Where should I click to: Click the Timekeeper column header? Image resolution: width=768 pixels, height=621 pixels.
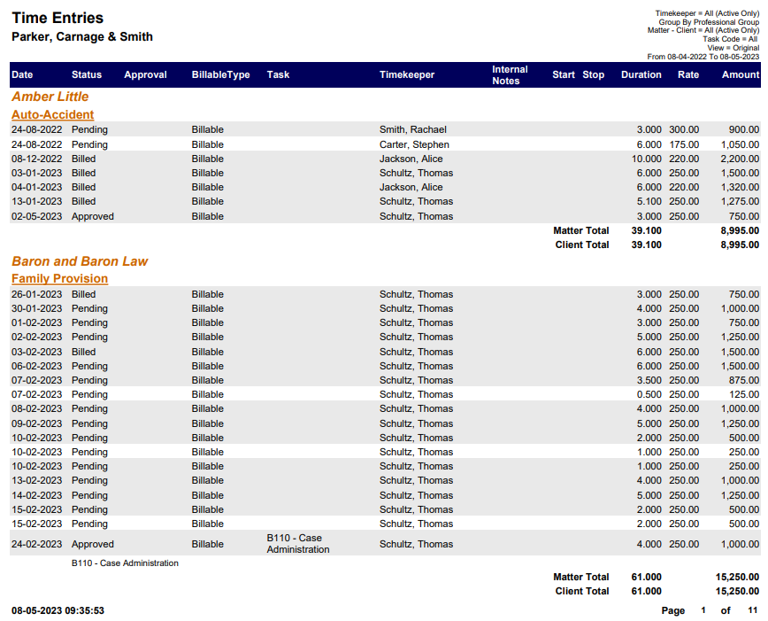tap(407, 74)
